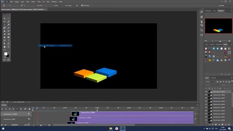Click the Navigator zoom slider handle
The height and width of the screenshot is (131, 233).
coord(220,41)
